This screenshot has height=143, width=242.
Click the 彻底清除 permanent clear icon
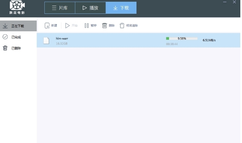pyautogui.click(x=122, y=26)
